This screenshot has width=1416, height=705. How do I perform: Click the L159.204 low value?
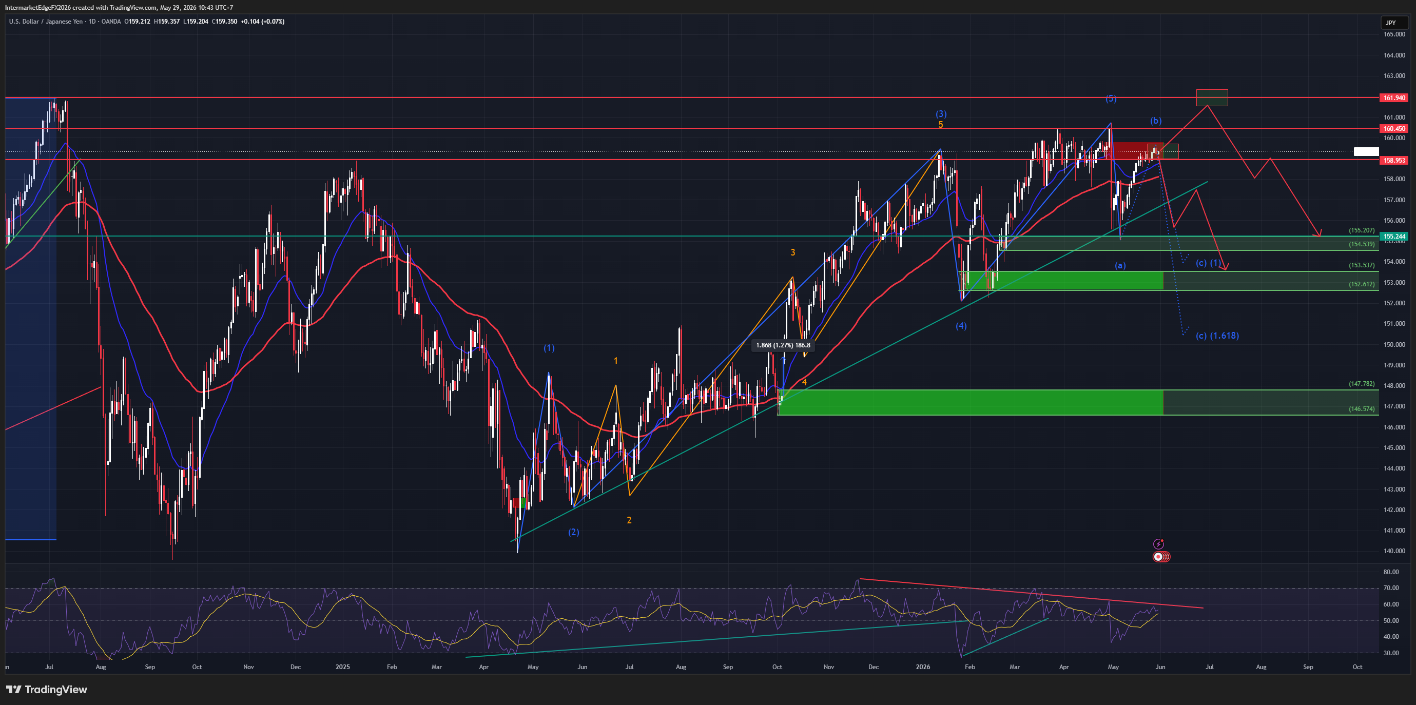[x=196, y=22]
